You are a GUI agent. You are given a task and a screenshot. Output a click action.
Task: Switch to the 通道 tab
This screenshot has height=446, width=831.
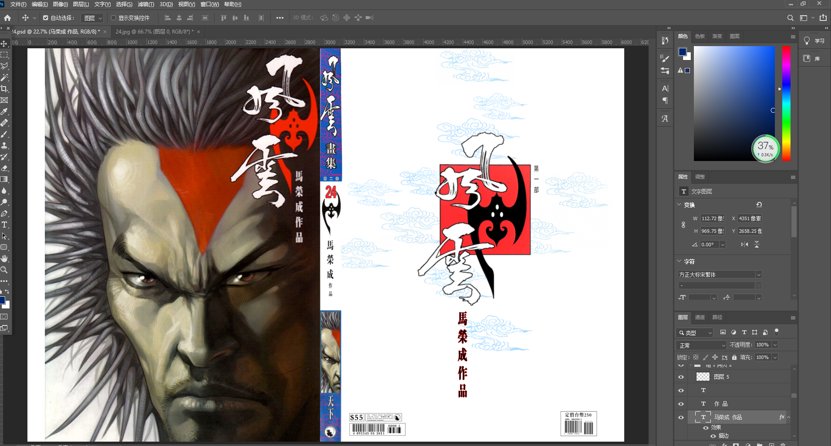700,317
